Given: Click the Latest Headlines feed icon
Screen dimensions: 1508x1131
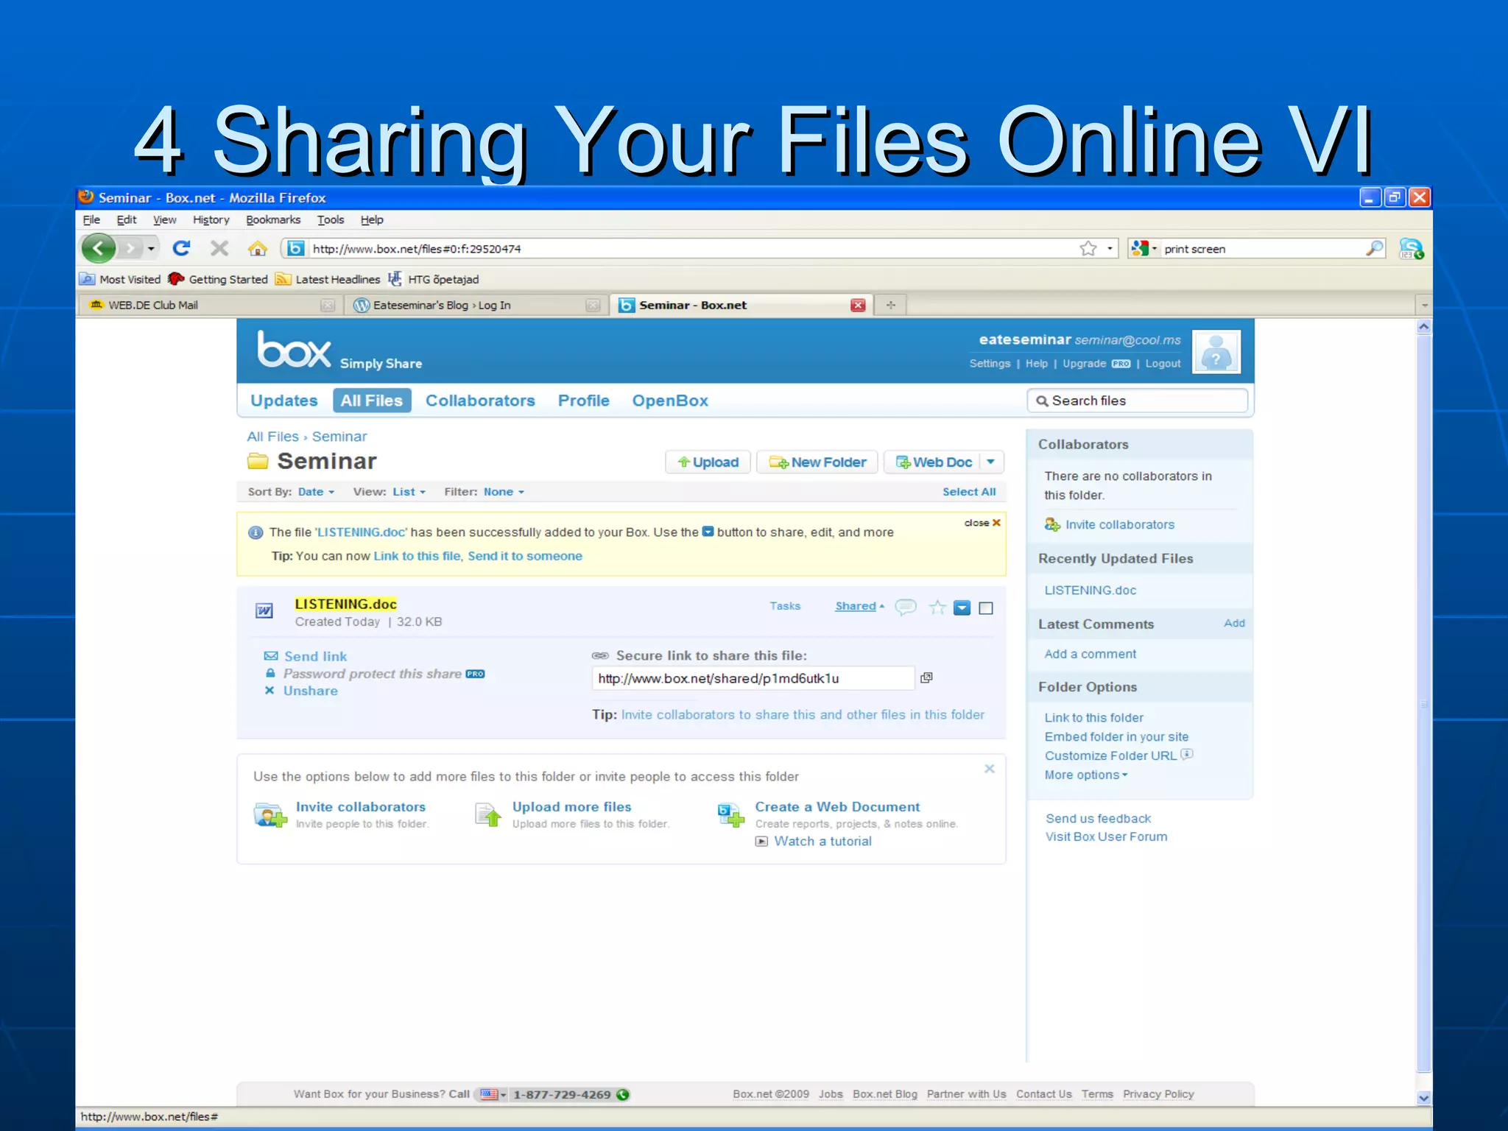Looking at the screenshot, I should 283,279.
